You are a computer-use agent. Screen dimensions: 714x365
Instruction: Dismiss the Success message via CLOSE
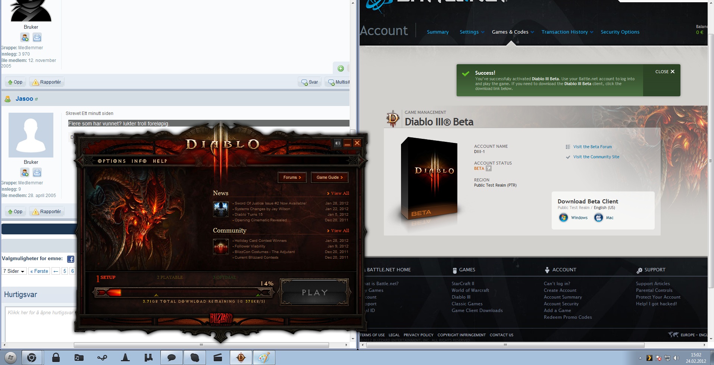click(665, 72)
